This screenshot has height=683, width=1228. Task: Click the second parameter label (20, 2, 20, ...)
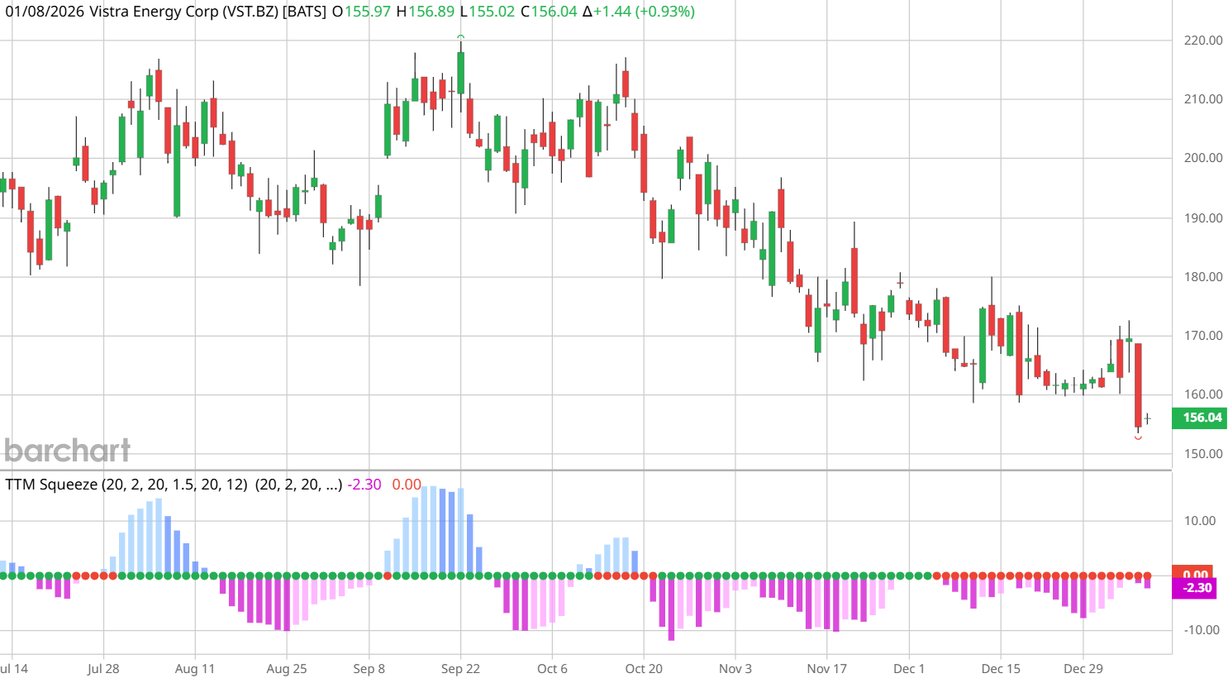298,485
